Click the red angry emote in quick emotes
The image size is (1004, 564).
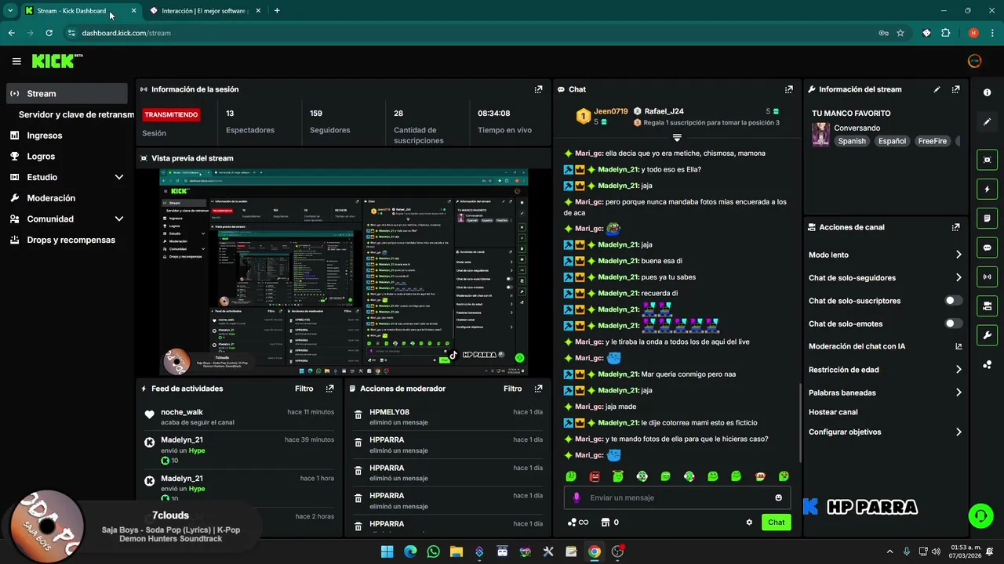595,476
